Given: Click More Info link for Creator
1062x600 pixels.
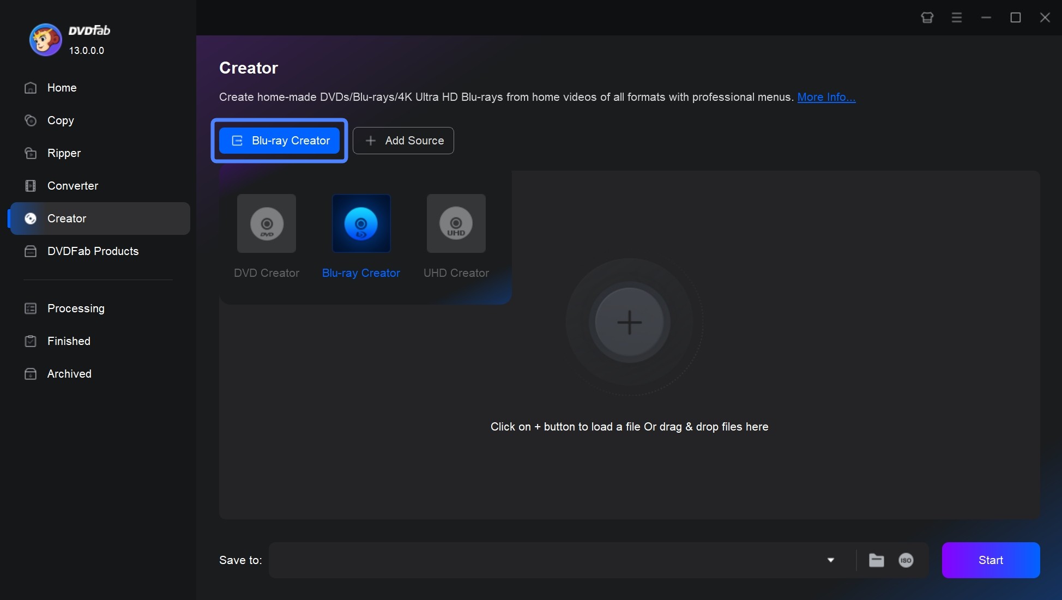Looking at the screenshot, I should [x=826, y=96].
